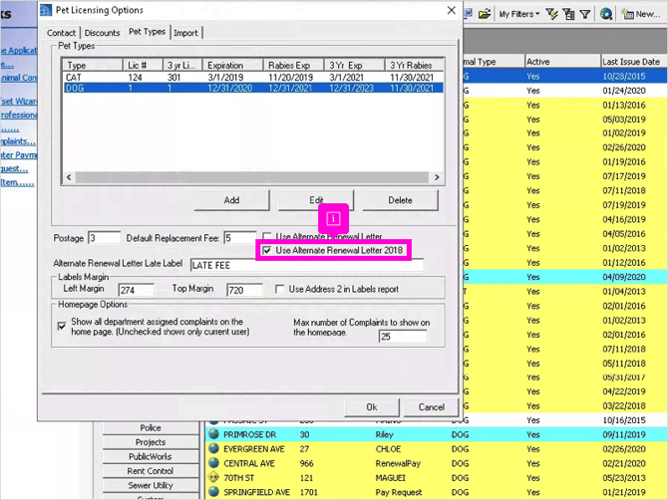Click globe icon beside EVERGREEN AVE row
Viewport: 668px width, 500px height.
[214, 449]
